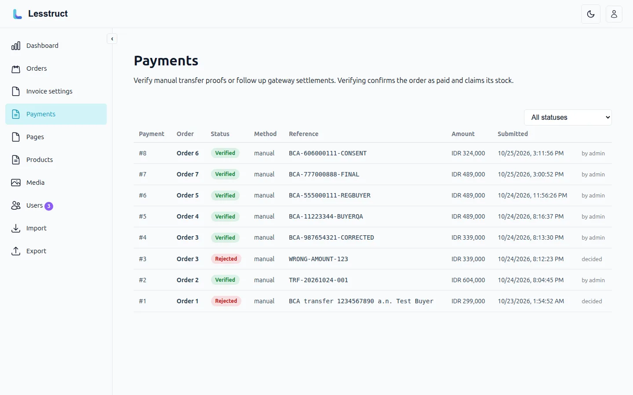Image resolution: width=633 pixels, height=395 pixels.
Task: Click the Media image icon
Action: point(16,183)
